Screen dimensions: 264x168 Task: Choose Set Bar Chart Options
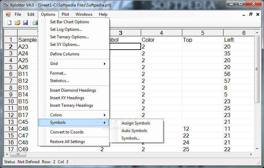[74, 22]
